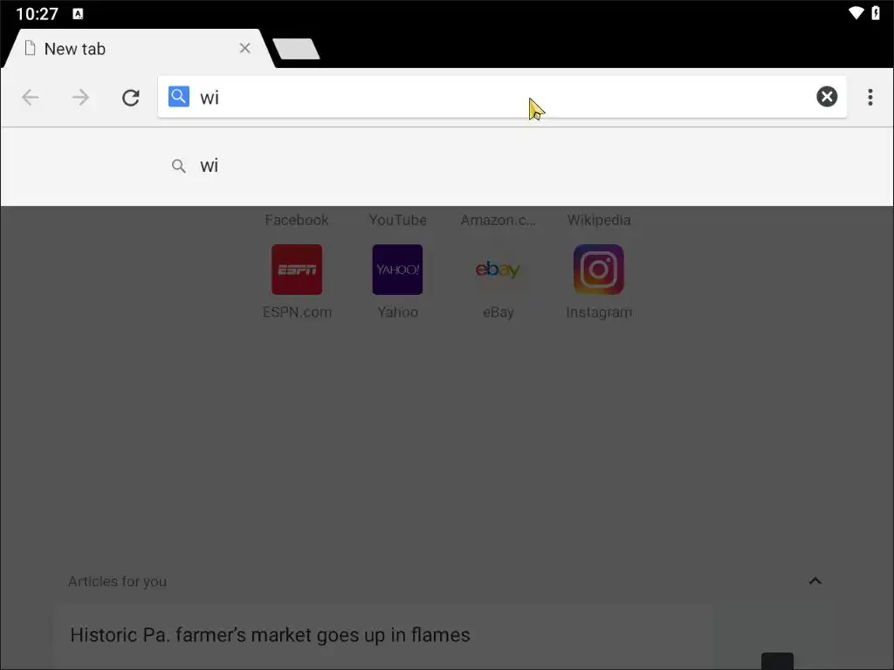Click the forward navigation arrow

click(80, 98)
